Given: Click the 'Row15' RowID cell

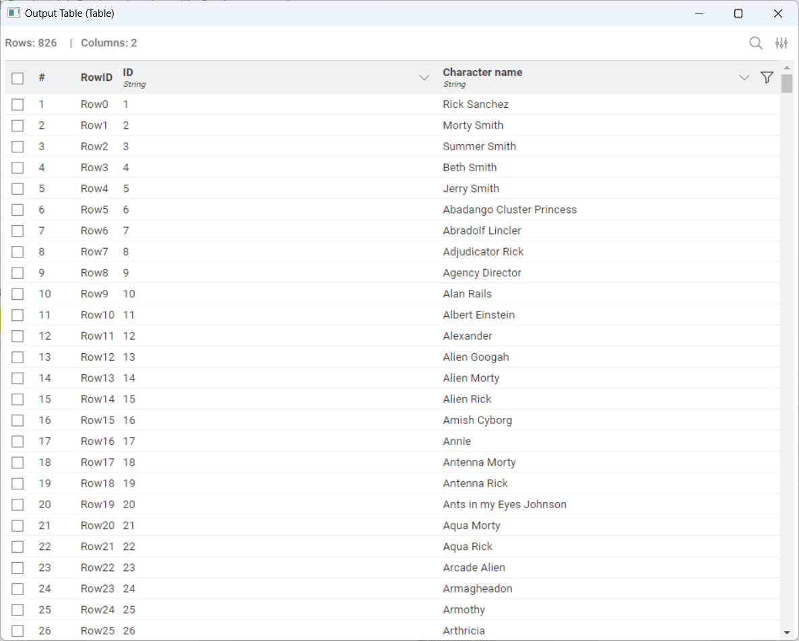Looking at the screenshot, I should pos(97,420).
